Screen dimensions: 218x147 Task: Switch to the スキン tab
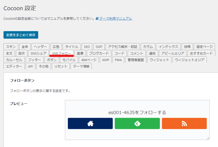pyautogui.click(x=11, y=47)
